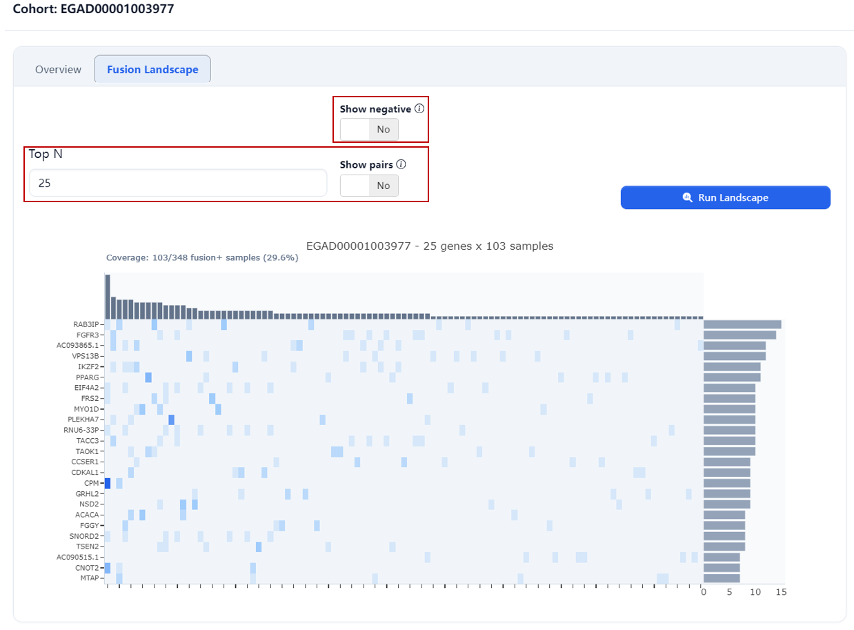Click the Run Landscape button

725,197
